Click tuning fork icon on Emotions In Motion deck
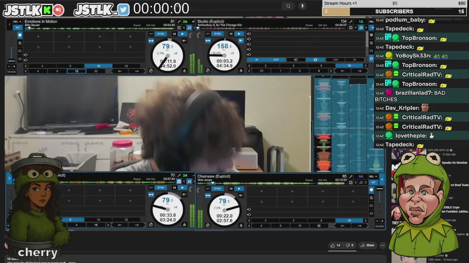Screen dimensions: 469x263 [x=179, y=22]
